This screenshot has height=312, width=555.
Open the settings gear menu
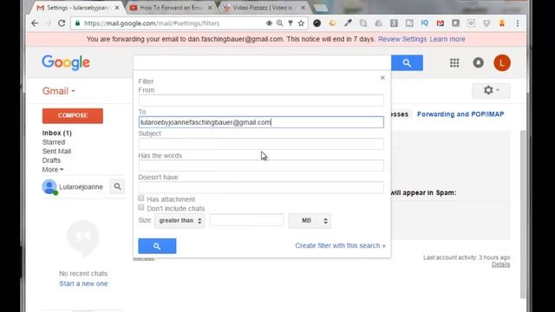491,90
